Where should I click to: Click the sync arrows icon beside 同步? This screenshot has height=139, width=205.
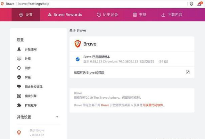(19, 68)
